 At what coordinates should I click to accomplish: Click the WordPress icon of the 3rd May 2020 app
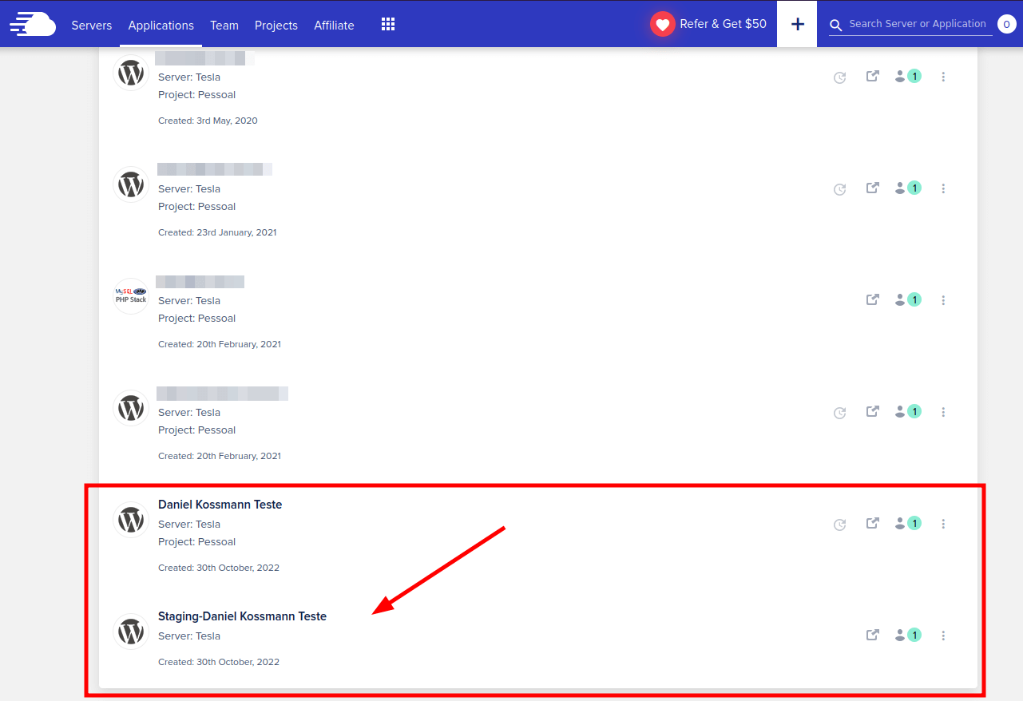pos(131,73)
